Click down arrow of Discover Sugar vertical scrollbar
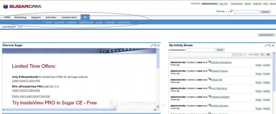This screenshot has width=276, height=114. click(158, 107)
